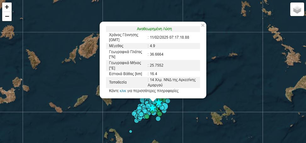Select the lower-left cyan star marker
This screenshot has height=143, width=306.
(x=153, y=108)
